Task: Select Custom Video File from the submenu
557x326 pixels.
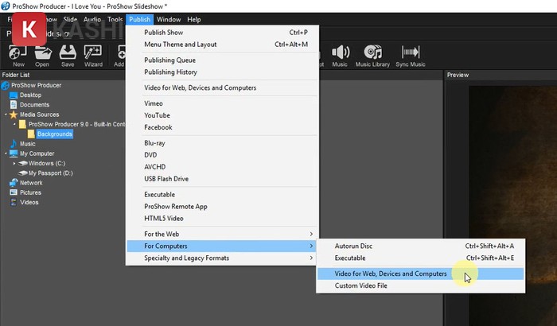Action: click(362, 285)
